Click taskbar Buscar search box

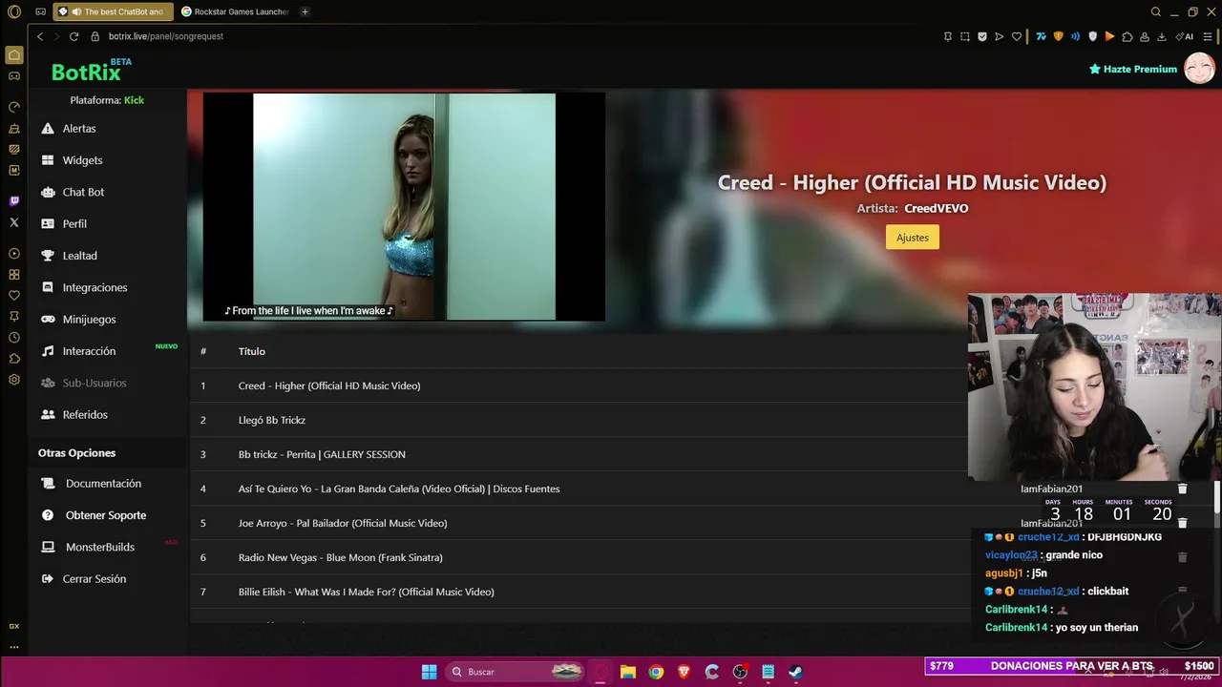coord(516,672)
